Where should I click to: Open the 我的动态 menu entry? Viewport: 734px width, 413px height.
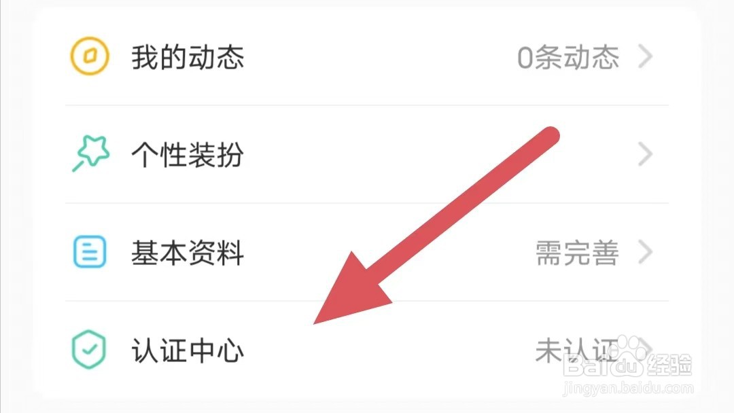[x=366, y=56]
